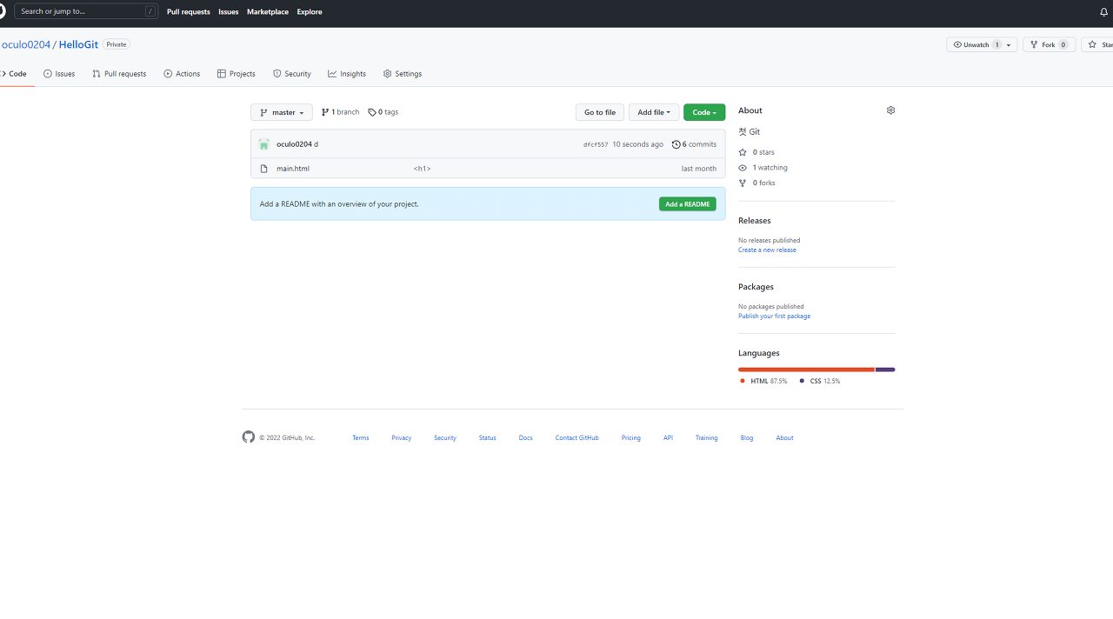Click the red HTML segment of language bar
This screenshot has width=1113, height=619.
click(x=807, y=369)
